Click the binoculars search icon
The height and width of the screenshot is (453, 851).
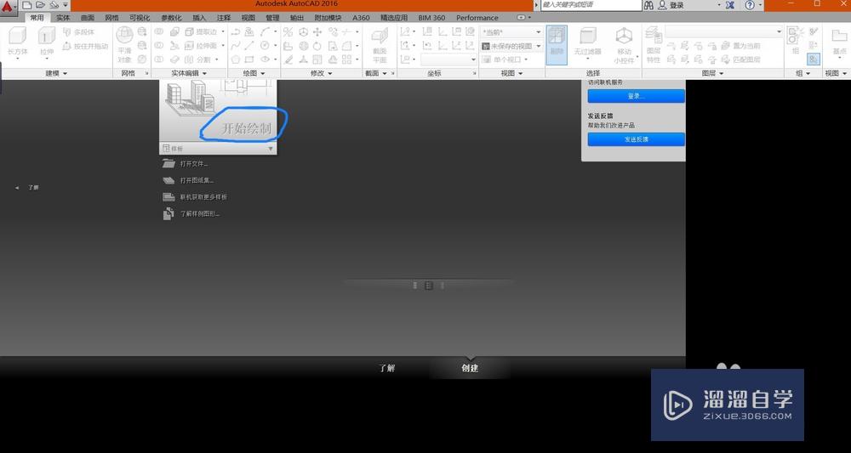point(648,5)
